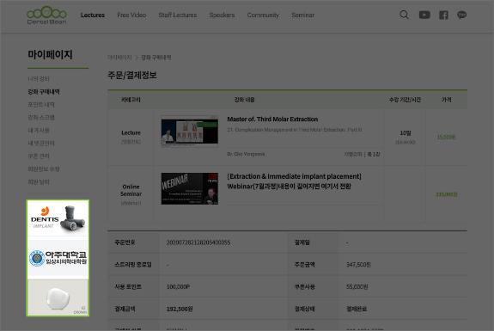494x331 pixels.
Task: Click order number 20200728212820S400055
Action: pyautogui.click(x=198, y=242)
